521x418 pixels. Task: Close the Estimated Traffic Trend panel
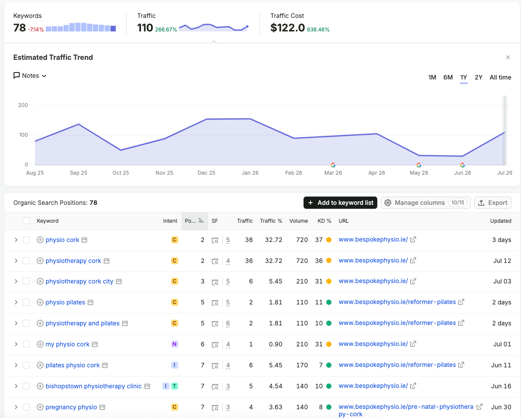coord(508,57)
